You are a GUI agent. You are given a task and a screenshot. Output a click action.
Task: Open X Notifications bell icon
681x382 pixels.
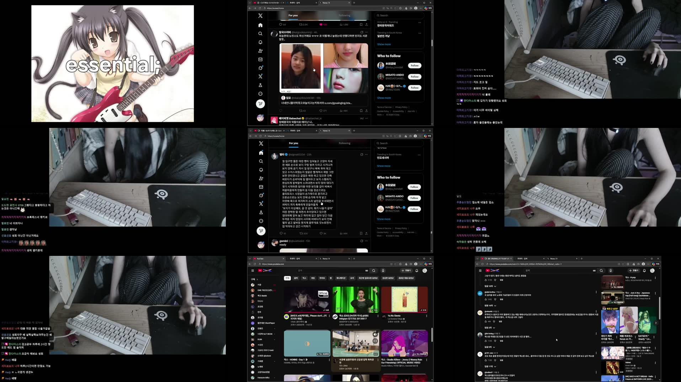click(x=260, y=42)
